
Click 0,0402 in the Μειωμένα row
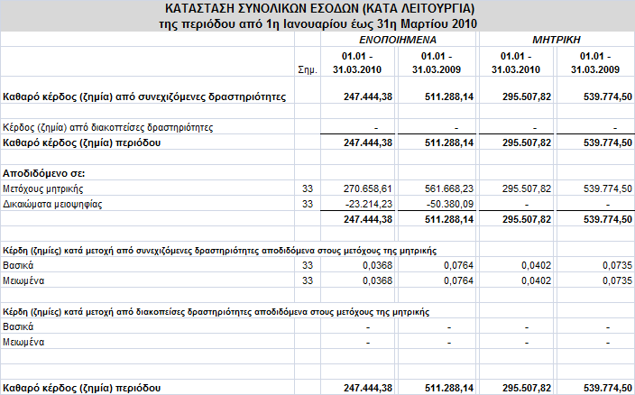(536, 280)
